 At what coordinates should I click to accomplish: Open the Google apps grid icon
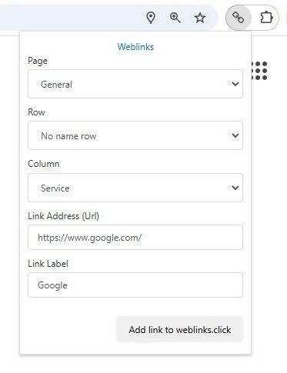click(259, 71)
